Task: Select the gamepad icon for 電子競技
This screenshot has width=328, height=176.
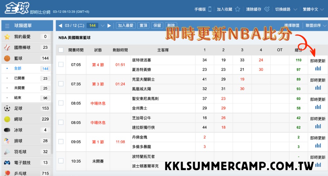Action: (7, 162)
